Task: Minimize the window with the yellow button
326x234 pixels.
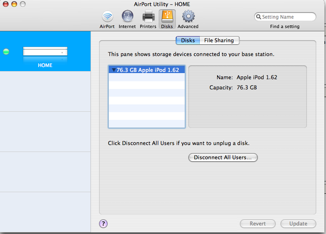Action: (14, 4)
